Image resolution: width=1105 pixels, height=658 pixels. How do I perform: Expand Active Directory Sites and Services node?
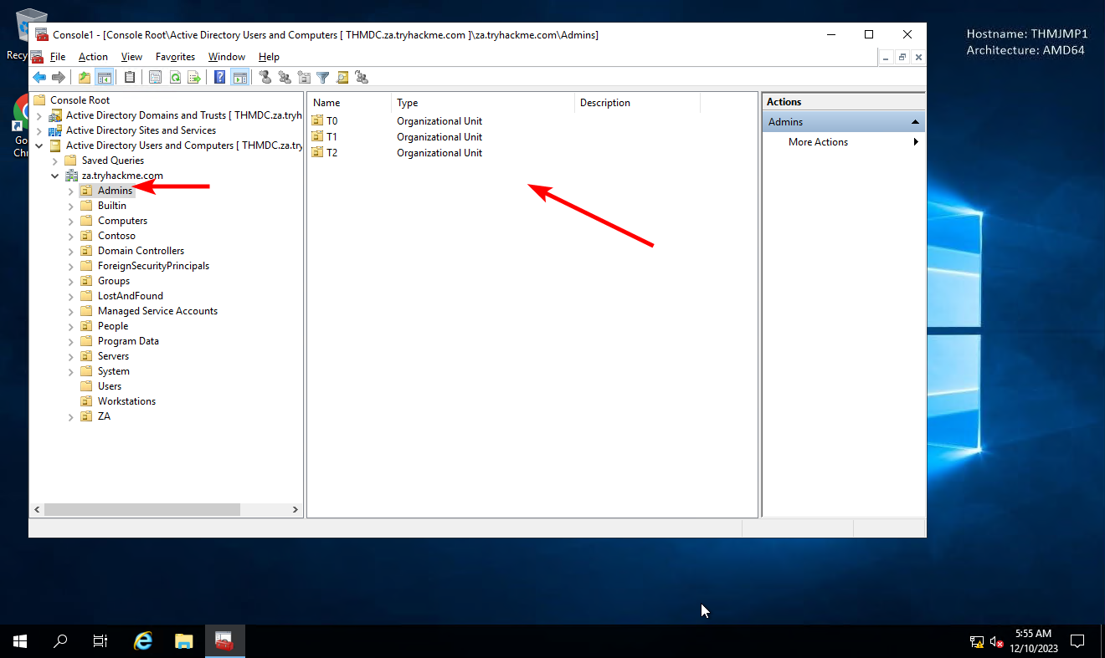coord(39,130)
